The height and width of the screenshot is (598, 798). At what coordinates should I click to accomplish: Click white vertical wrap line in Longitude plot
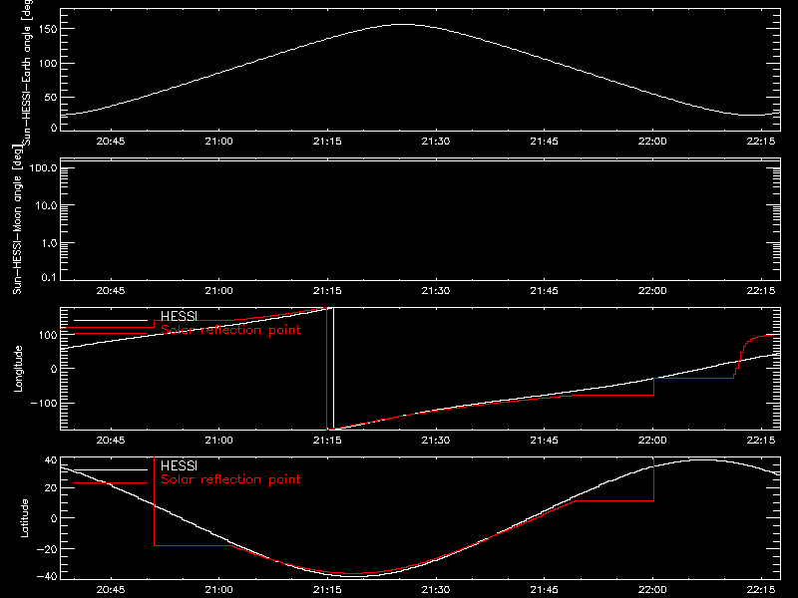(x=333, y=369)
